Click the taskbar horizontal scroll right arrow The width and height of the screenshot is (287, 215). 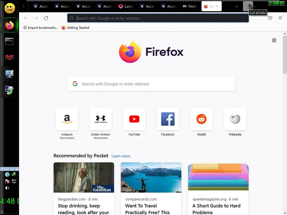17,169
